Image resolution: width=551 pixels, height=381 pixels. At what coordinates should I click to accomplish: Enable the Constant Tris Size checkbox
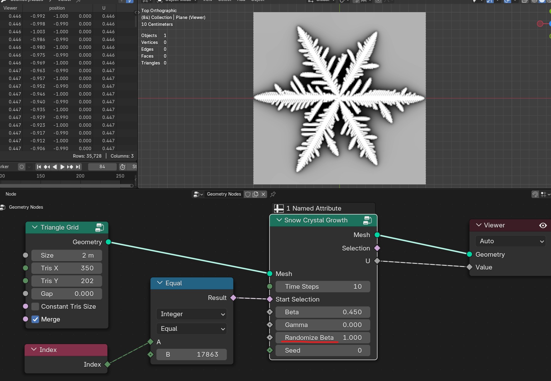tap(35, 307)
